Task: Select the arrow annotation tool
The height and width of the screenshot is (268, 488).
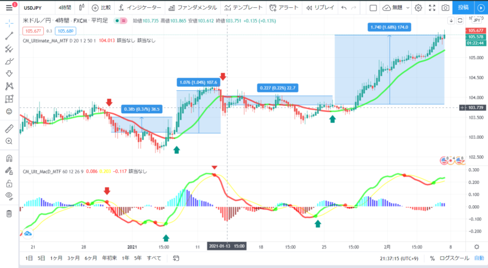Action: click(9, 74)
